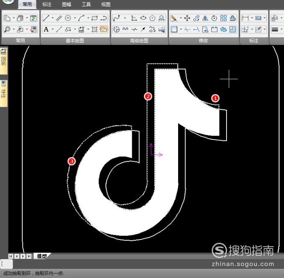The width and height of the screenshot is (284, 278).
Task: Select the Array grid tool
Action: point(223,18)
